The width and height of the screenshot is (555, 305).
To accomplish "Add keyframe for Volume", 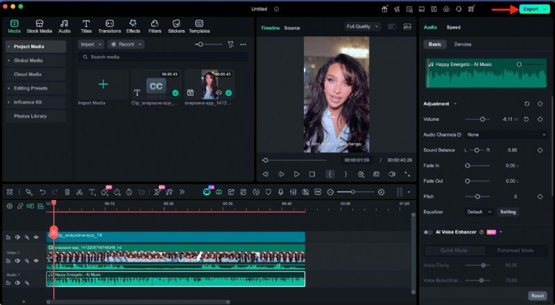I will pos(540,119).
